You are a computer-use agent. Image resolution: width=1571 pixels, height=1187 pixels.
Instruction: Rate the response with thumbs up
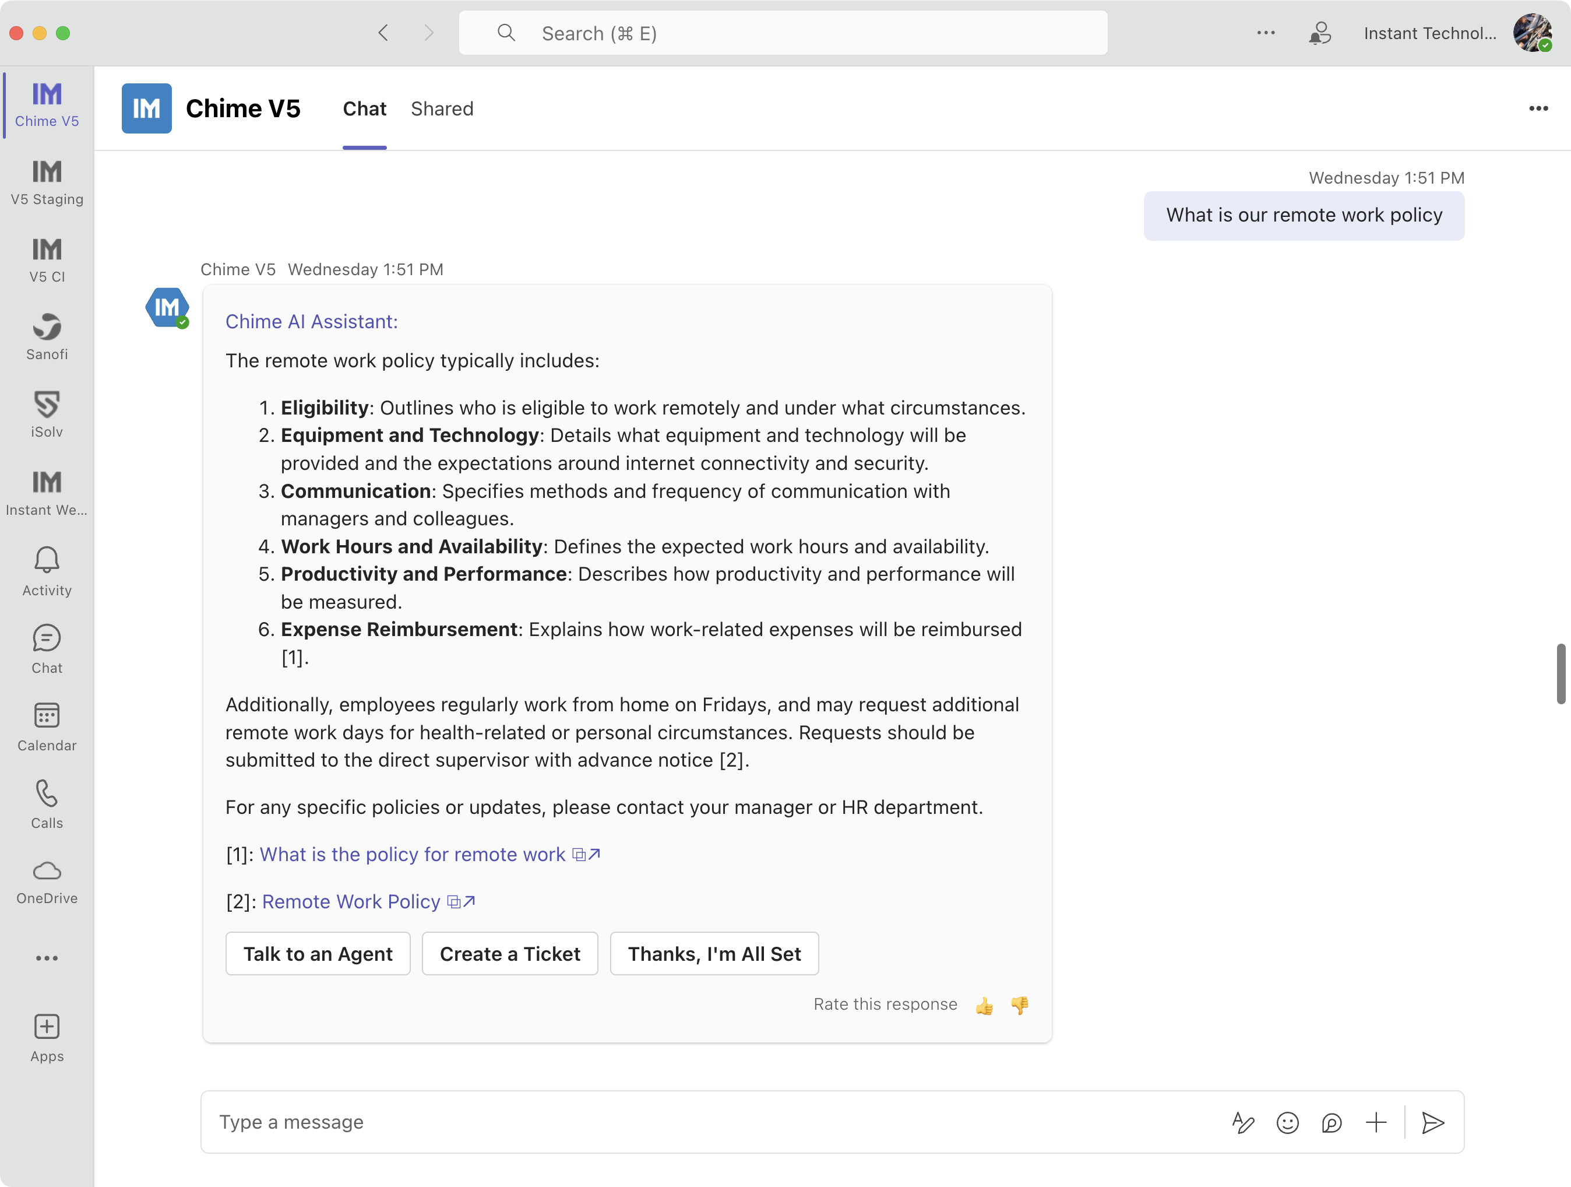(x=984, y=1005)
